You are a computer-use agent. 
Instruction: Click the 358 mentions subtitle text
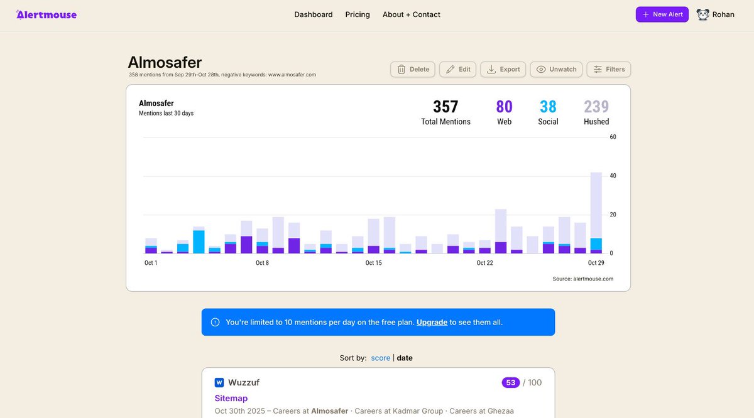[222, 74]
